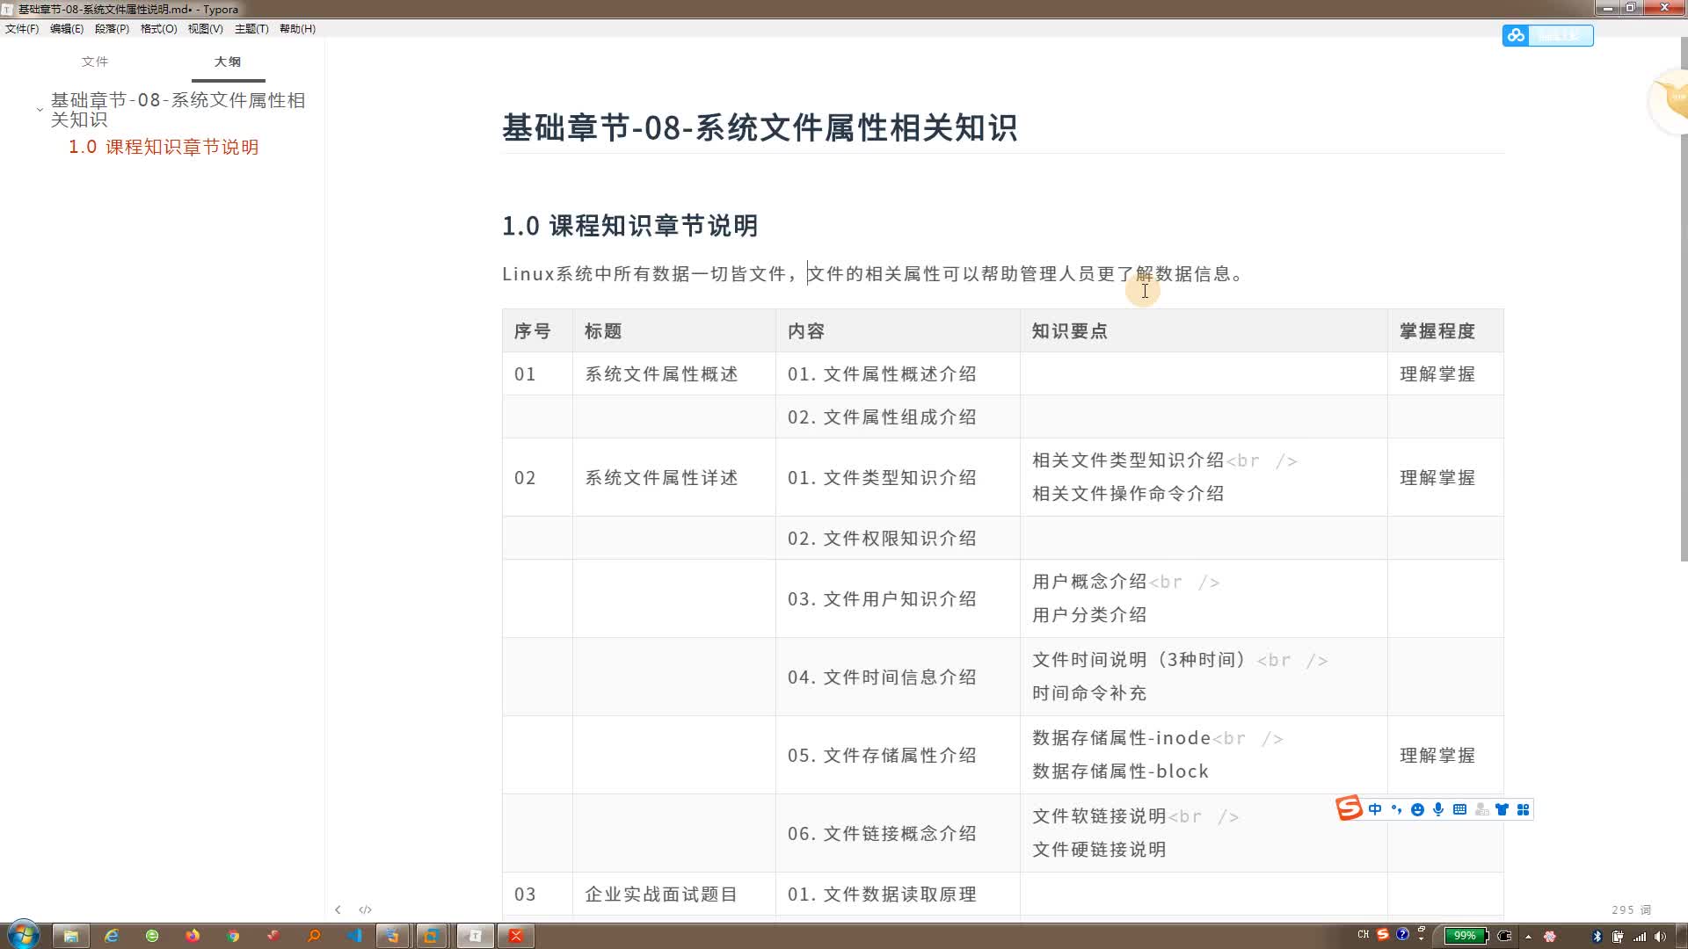
Task: Open the 主题(T) menu
Action: click(251, 29)
